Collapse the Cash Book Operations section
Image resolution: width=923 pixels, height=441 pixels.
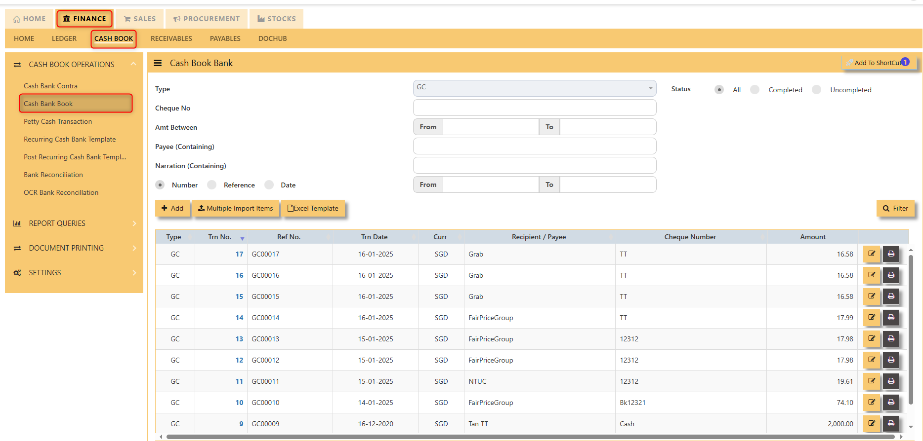pyautogui.click(x=133, y=64)
